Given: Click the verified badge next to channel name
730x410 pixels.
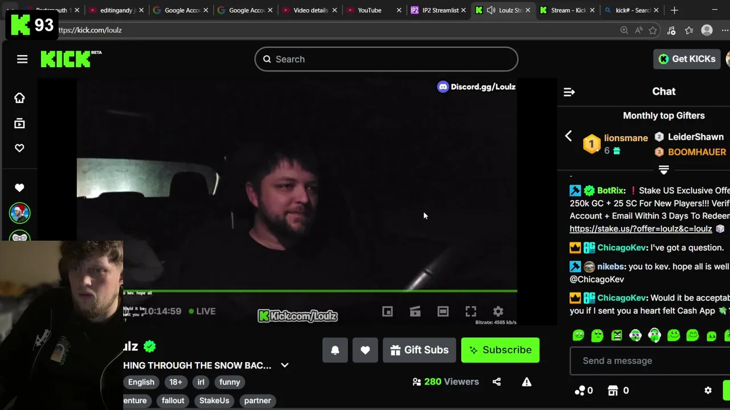Looking at the screenshot, I should 149,346.
